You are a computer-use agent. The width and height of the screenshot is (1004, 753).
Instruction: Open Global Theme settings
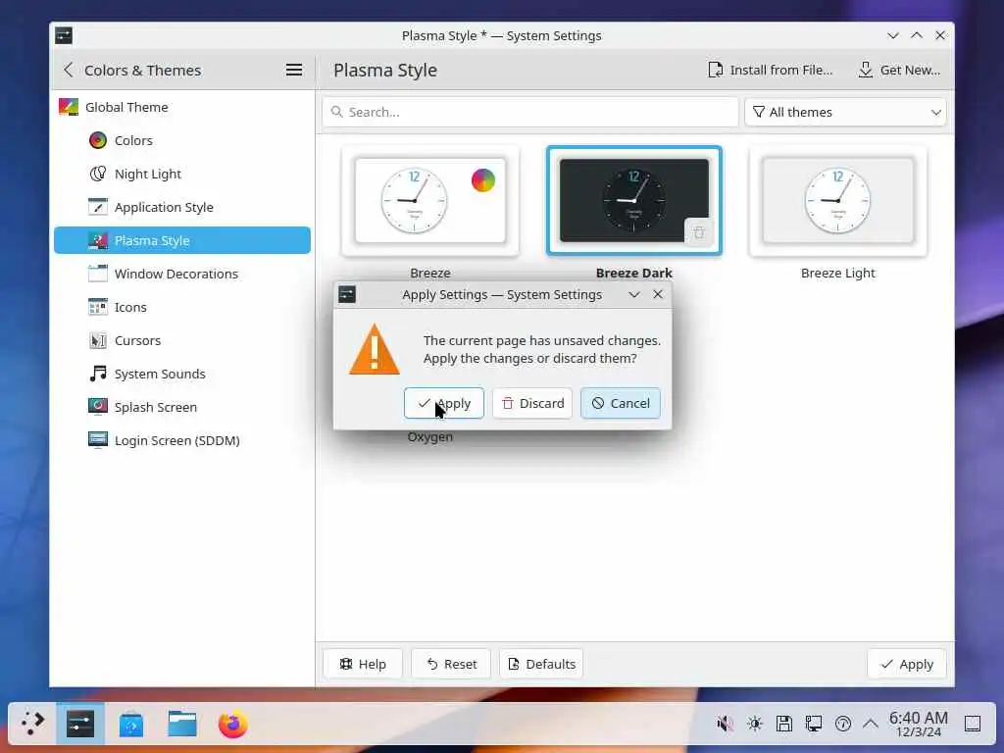[x=182, y=107]
